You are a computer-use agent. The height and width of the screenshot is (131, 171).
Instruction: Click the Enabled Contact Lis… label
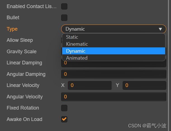[32, 6]
